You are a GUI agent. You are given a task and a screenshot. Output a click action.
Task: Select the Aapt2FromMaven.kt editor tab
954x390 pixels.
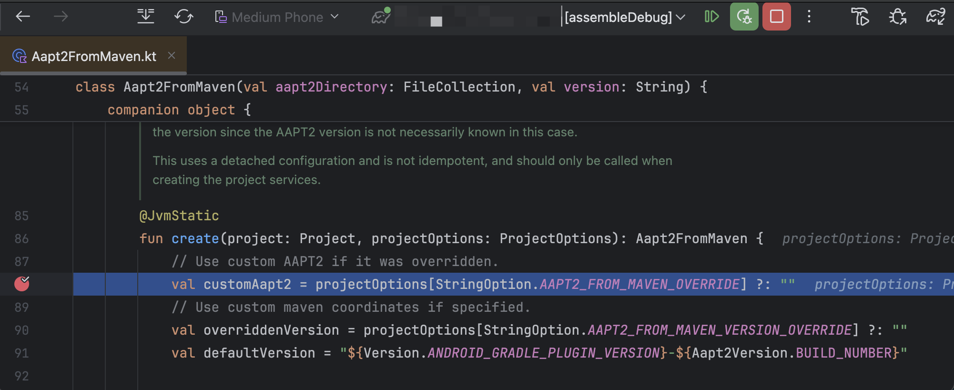point(93,56)
